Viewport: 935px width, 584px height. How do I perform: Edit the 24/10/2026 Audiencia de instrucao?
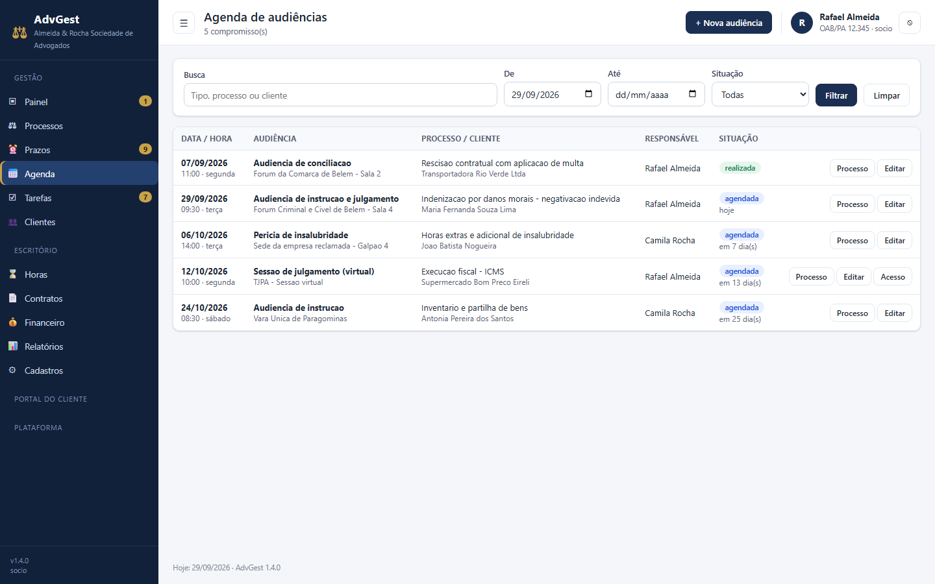click(895, 313)
